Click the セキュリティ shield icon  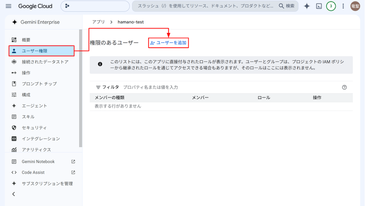14,128
